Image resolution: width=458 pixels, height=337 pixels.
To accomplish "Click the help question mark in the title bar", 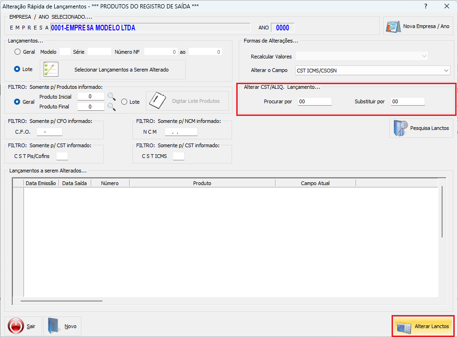I will click(426, 6).
